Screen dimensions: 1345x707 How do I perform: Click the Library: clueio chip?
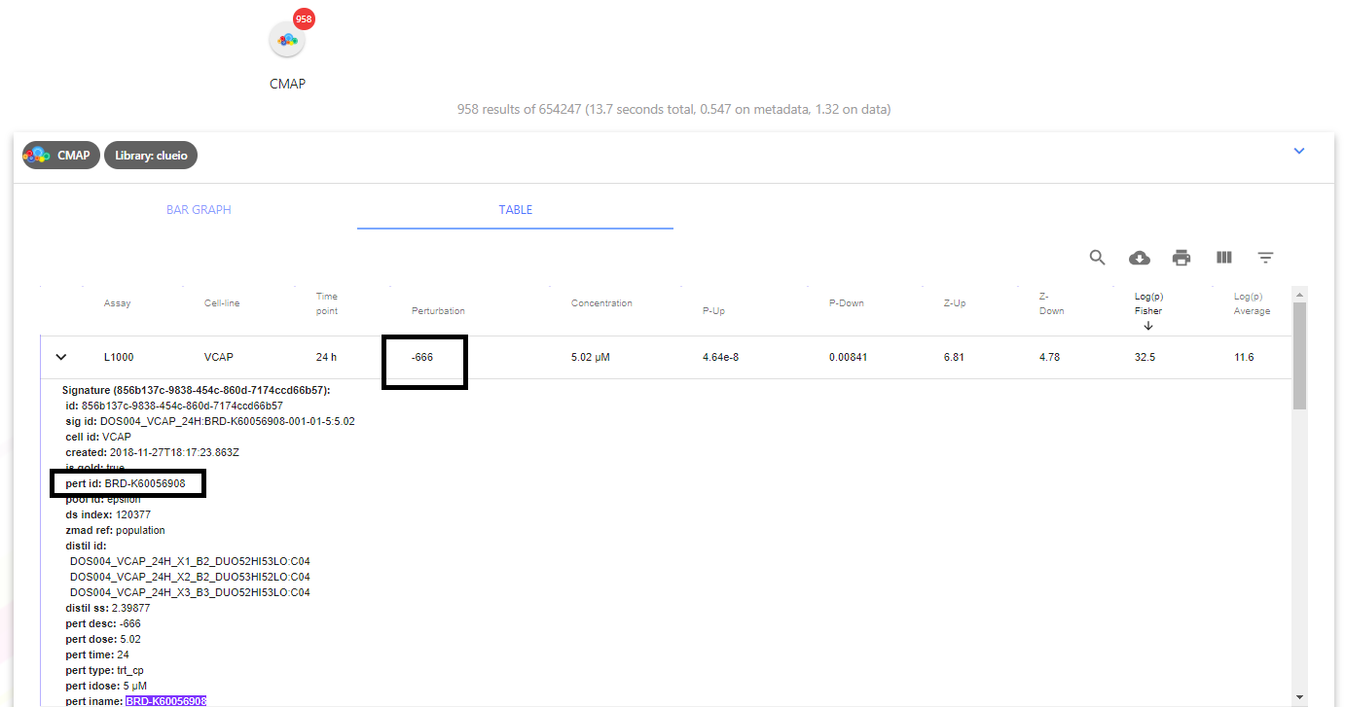(x=150, y=155)
